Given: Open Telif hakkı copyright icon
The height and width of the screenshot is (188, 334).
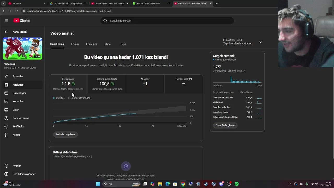Looking at the screenshot, I should (7, 127).
